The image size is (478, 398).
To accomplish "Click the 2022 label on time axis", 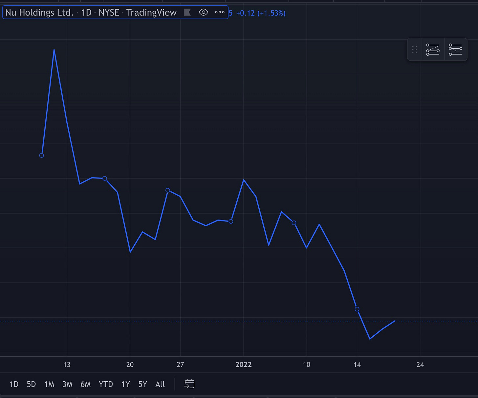I will [x=244, y=365].
